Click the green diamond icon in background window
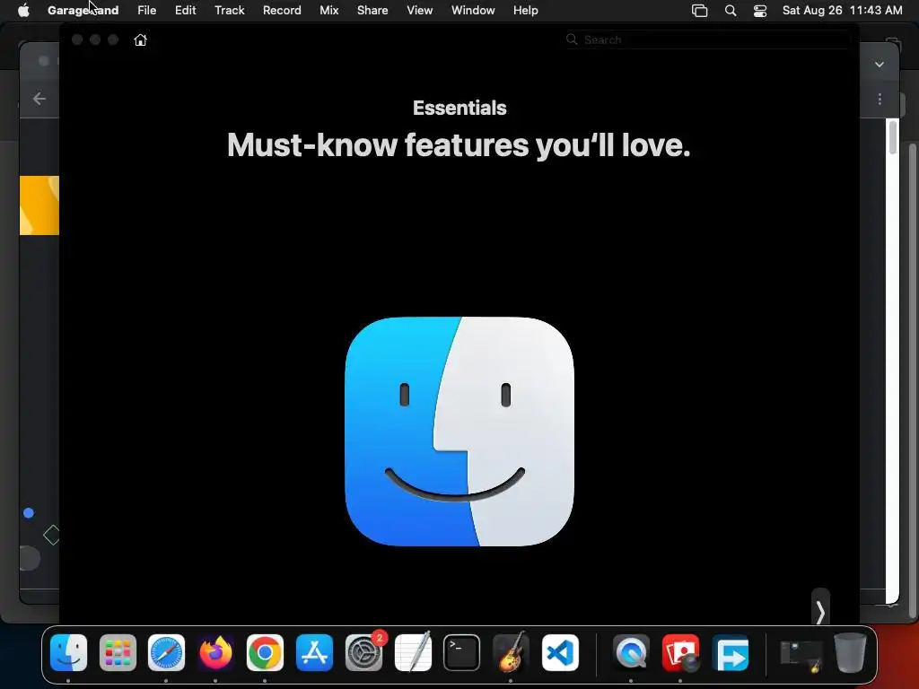The height and width of the screenshot is (689, 919). click(51, 535)
